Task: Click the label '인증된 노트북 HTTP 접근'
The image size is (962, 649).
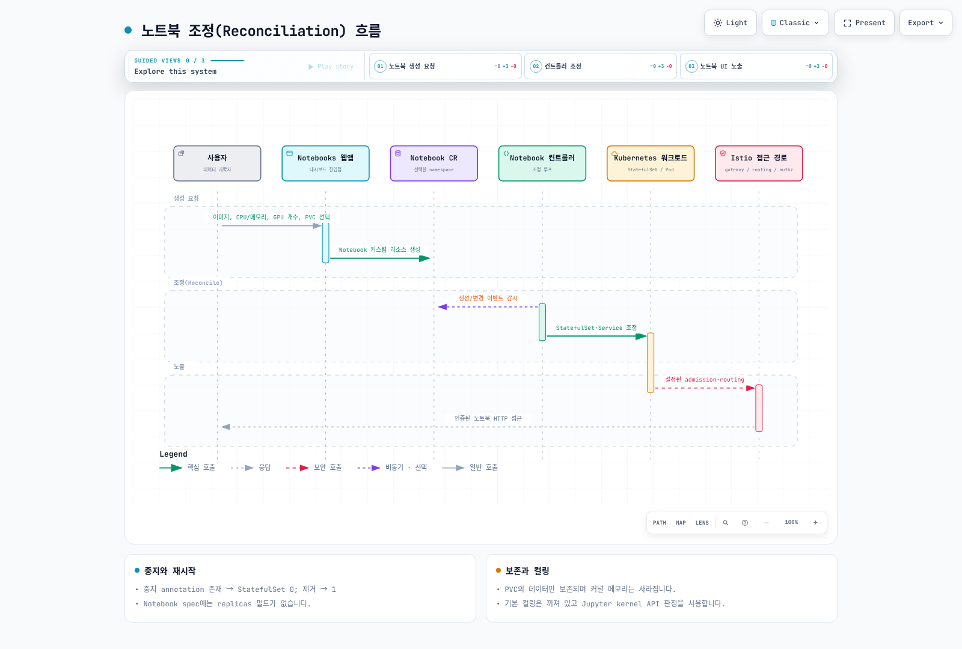Action: [488, 419]
